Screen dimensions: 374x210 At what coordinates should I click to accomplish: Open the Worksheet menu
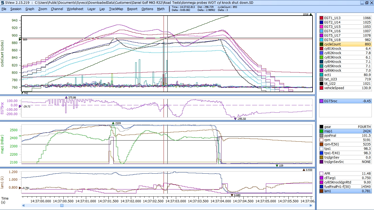click(75, 9)
